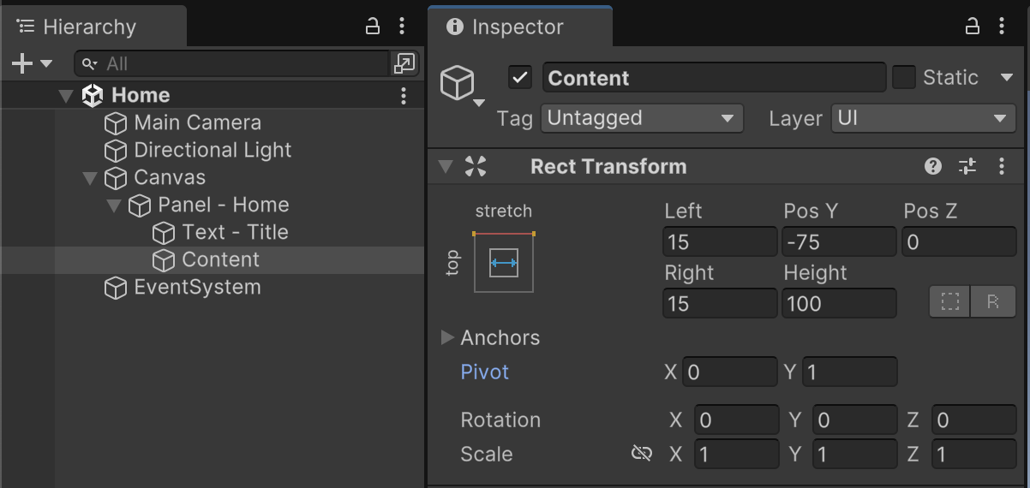Screen dimensions: 1030x488
Task: Expand the Anchors foldout
Action: click(x=447, y=337)
